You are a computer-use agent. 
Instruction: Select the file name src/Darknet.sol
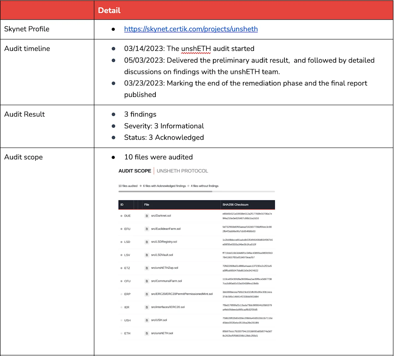161,216
